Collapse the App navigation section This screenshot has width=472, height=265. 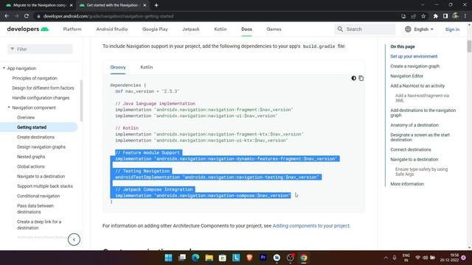4,68
